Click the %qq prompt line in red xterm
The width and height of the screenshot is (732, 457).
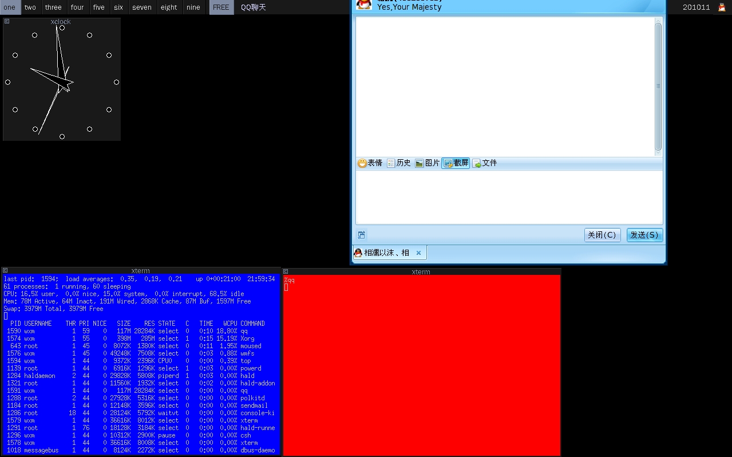point(290,280)
